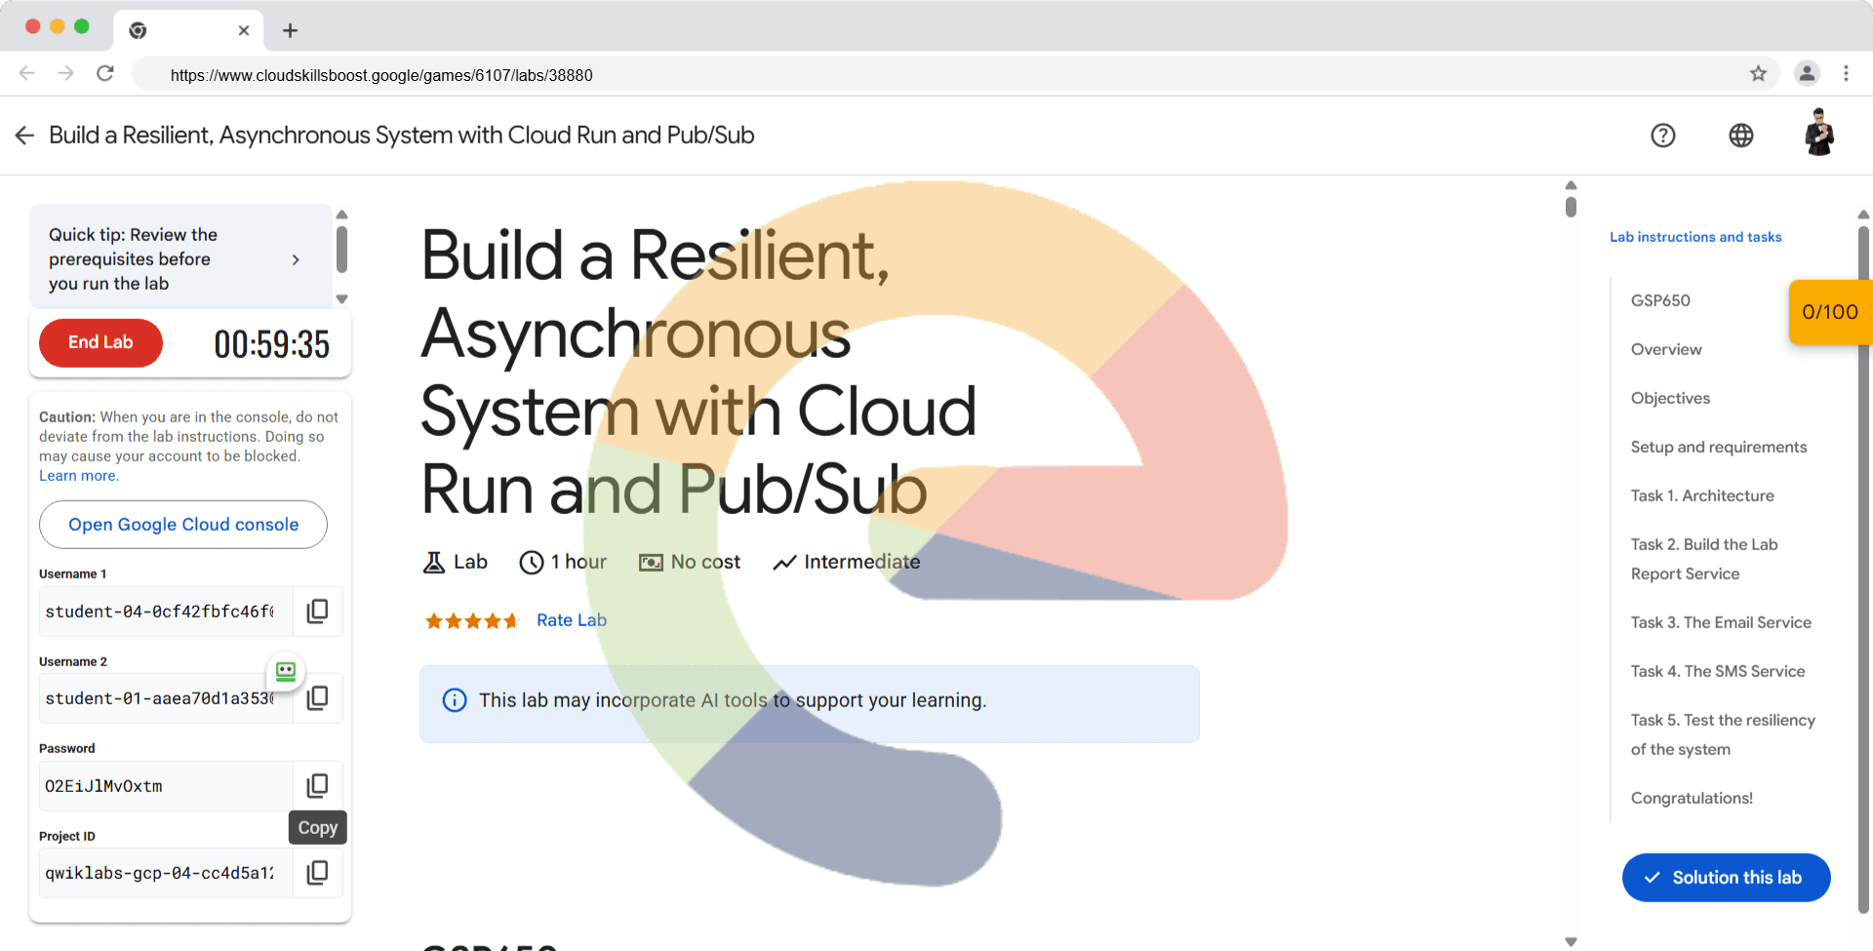Copy the Username 2 value
This screenshot has width=1873, height=951.
point(317,698)
